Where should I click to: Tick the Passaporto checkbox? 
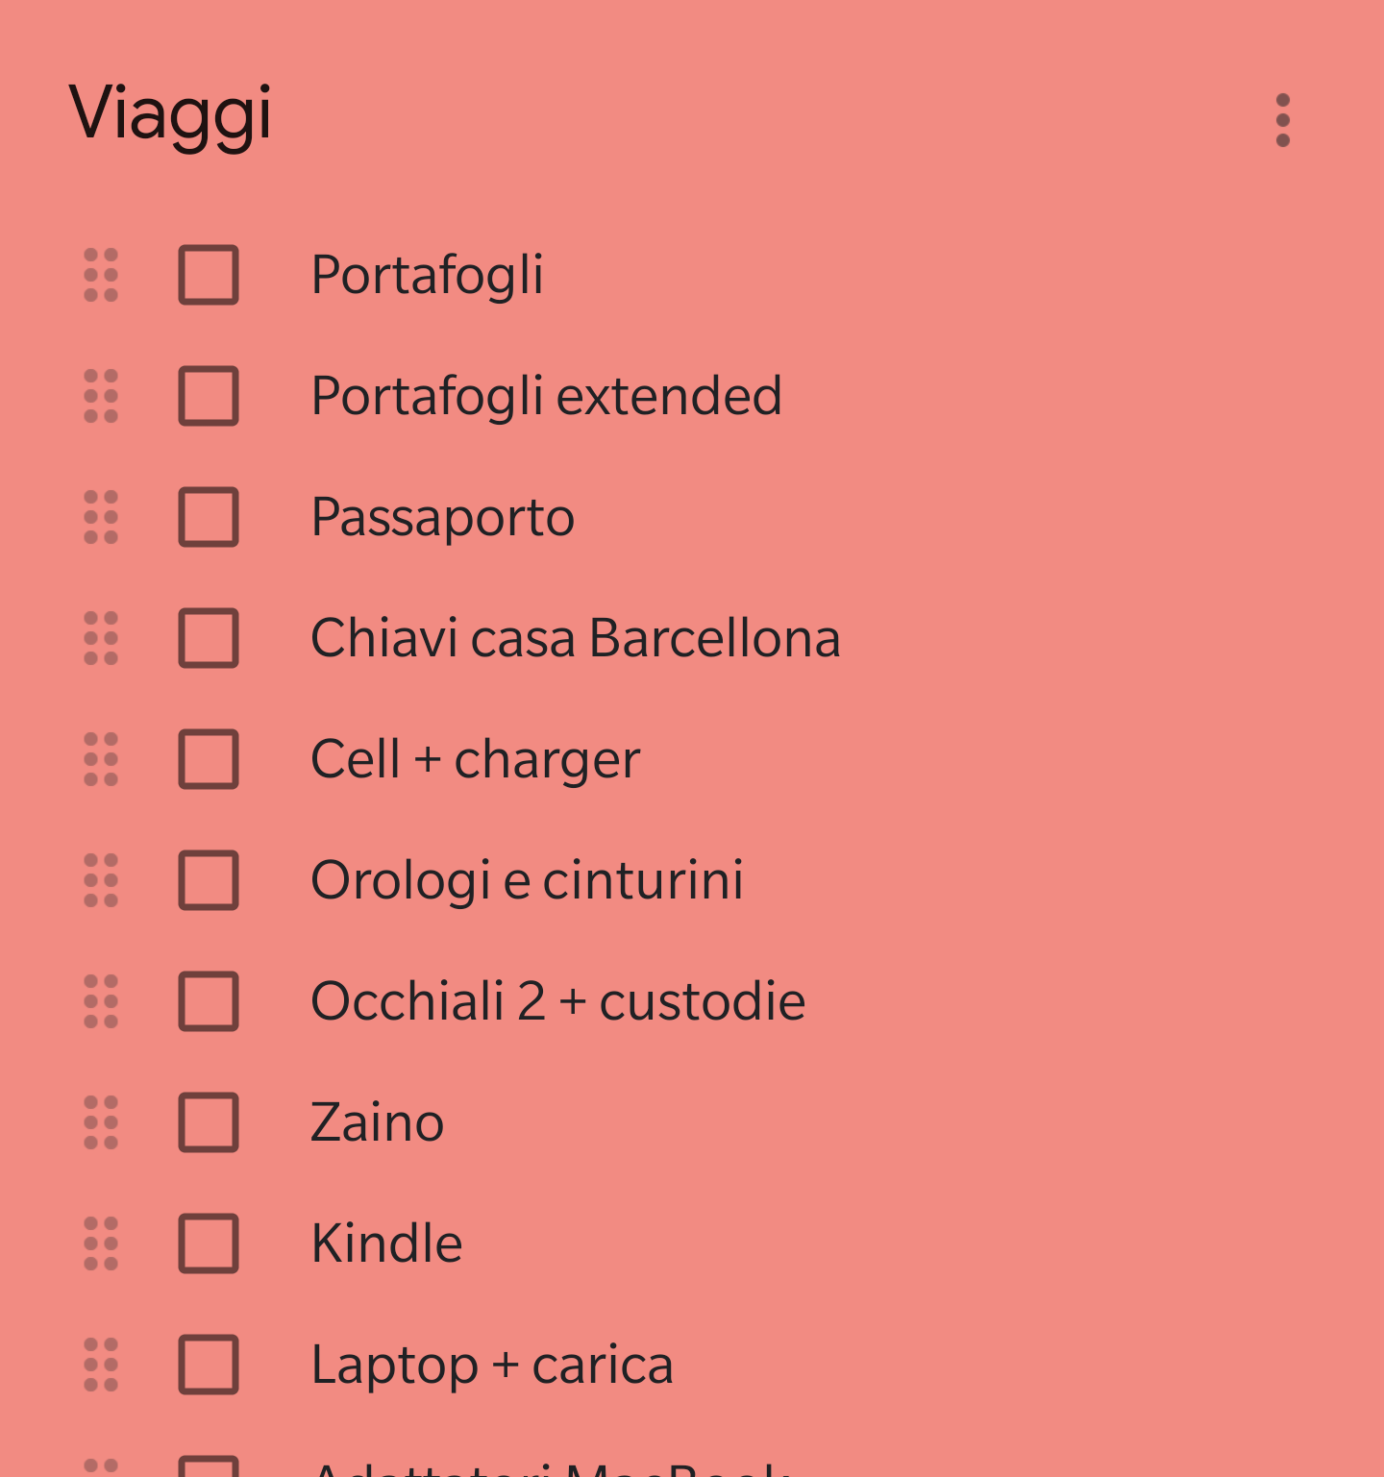[x=209, y=517]
